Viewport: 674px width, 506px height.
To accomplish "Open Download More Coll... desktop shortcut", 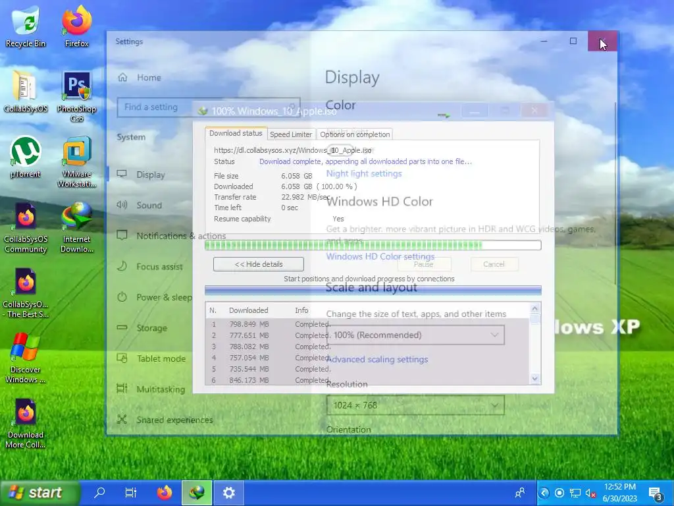I will pyautogui.click(x=26, y=424).
